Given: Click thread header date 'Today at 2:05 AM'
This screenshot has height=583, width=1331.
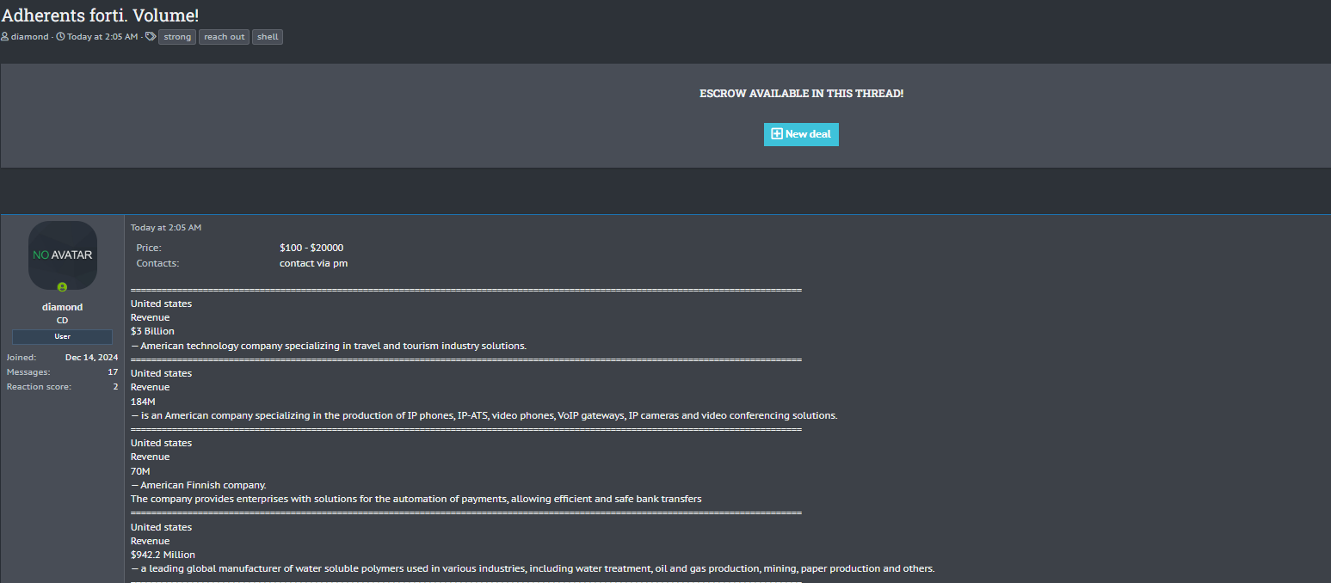Looking at the screenshot, I should pos(102,37).
